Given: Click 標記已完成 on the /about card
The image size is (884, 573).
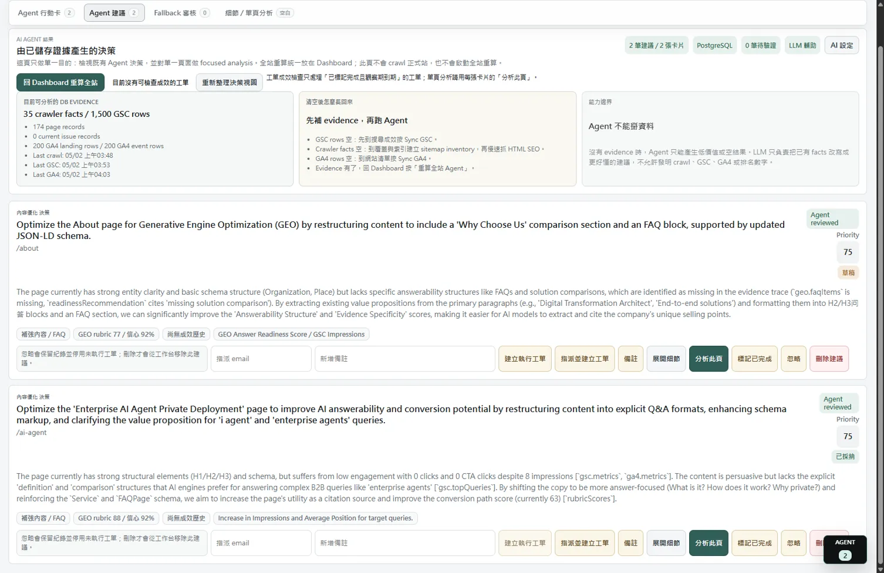Looking at the screenshot, I should [754, 359].
